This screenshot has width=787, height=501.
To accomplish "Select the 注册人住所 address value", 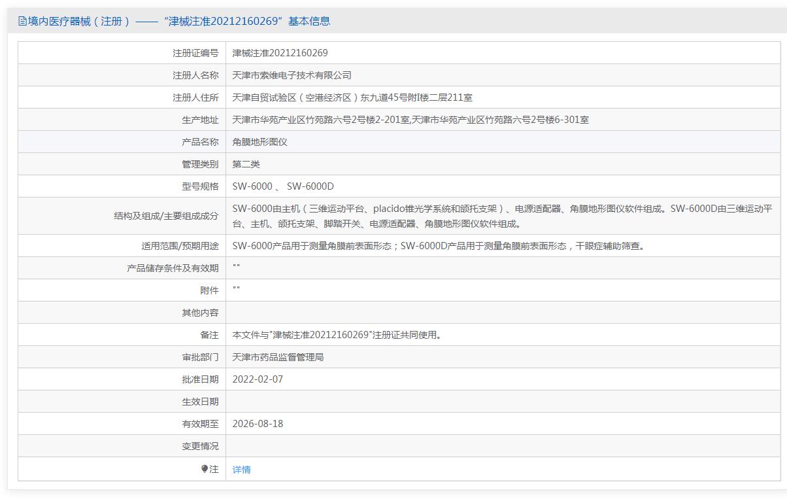I will click(x=352, y=97).
